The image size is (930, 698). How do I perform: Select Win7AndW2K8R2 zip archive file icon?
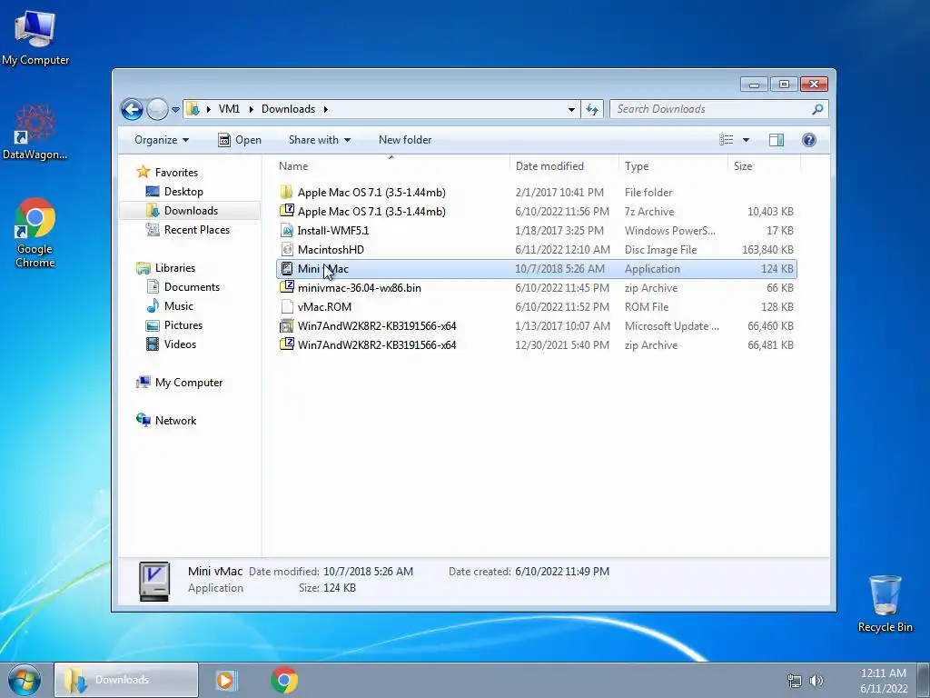[x=287, y=344]
